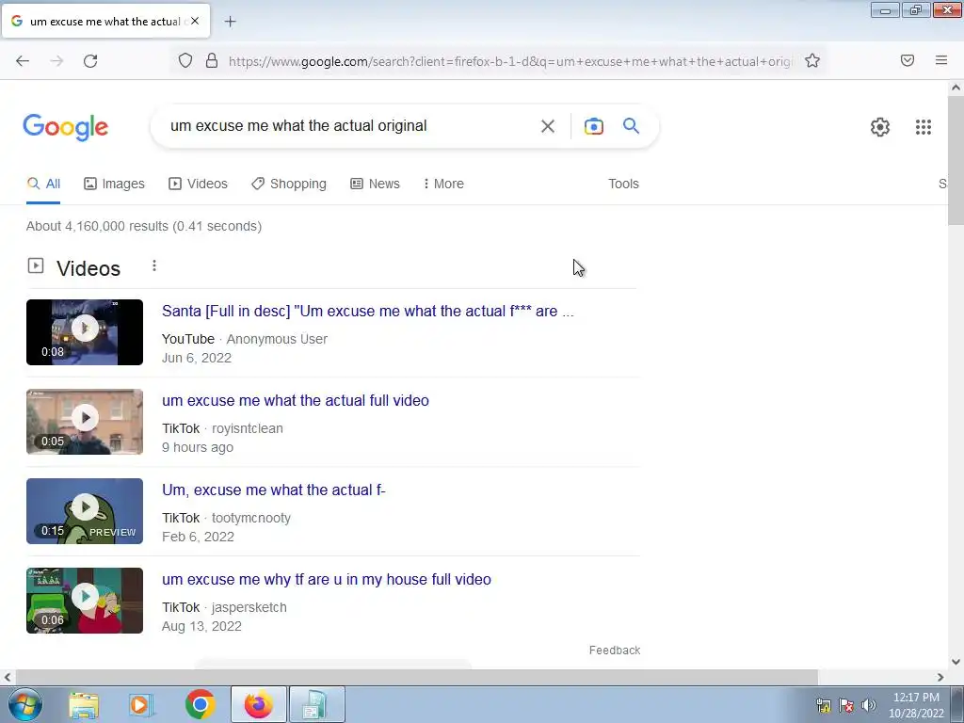Close the Google search tab

[195, 21]
